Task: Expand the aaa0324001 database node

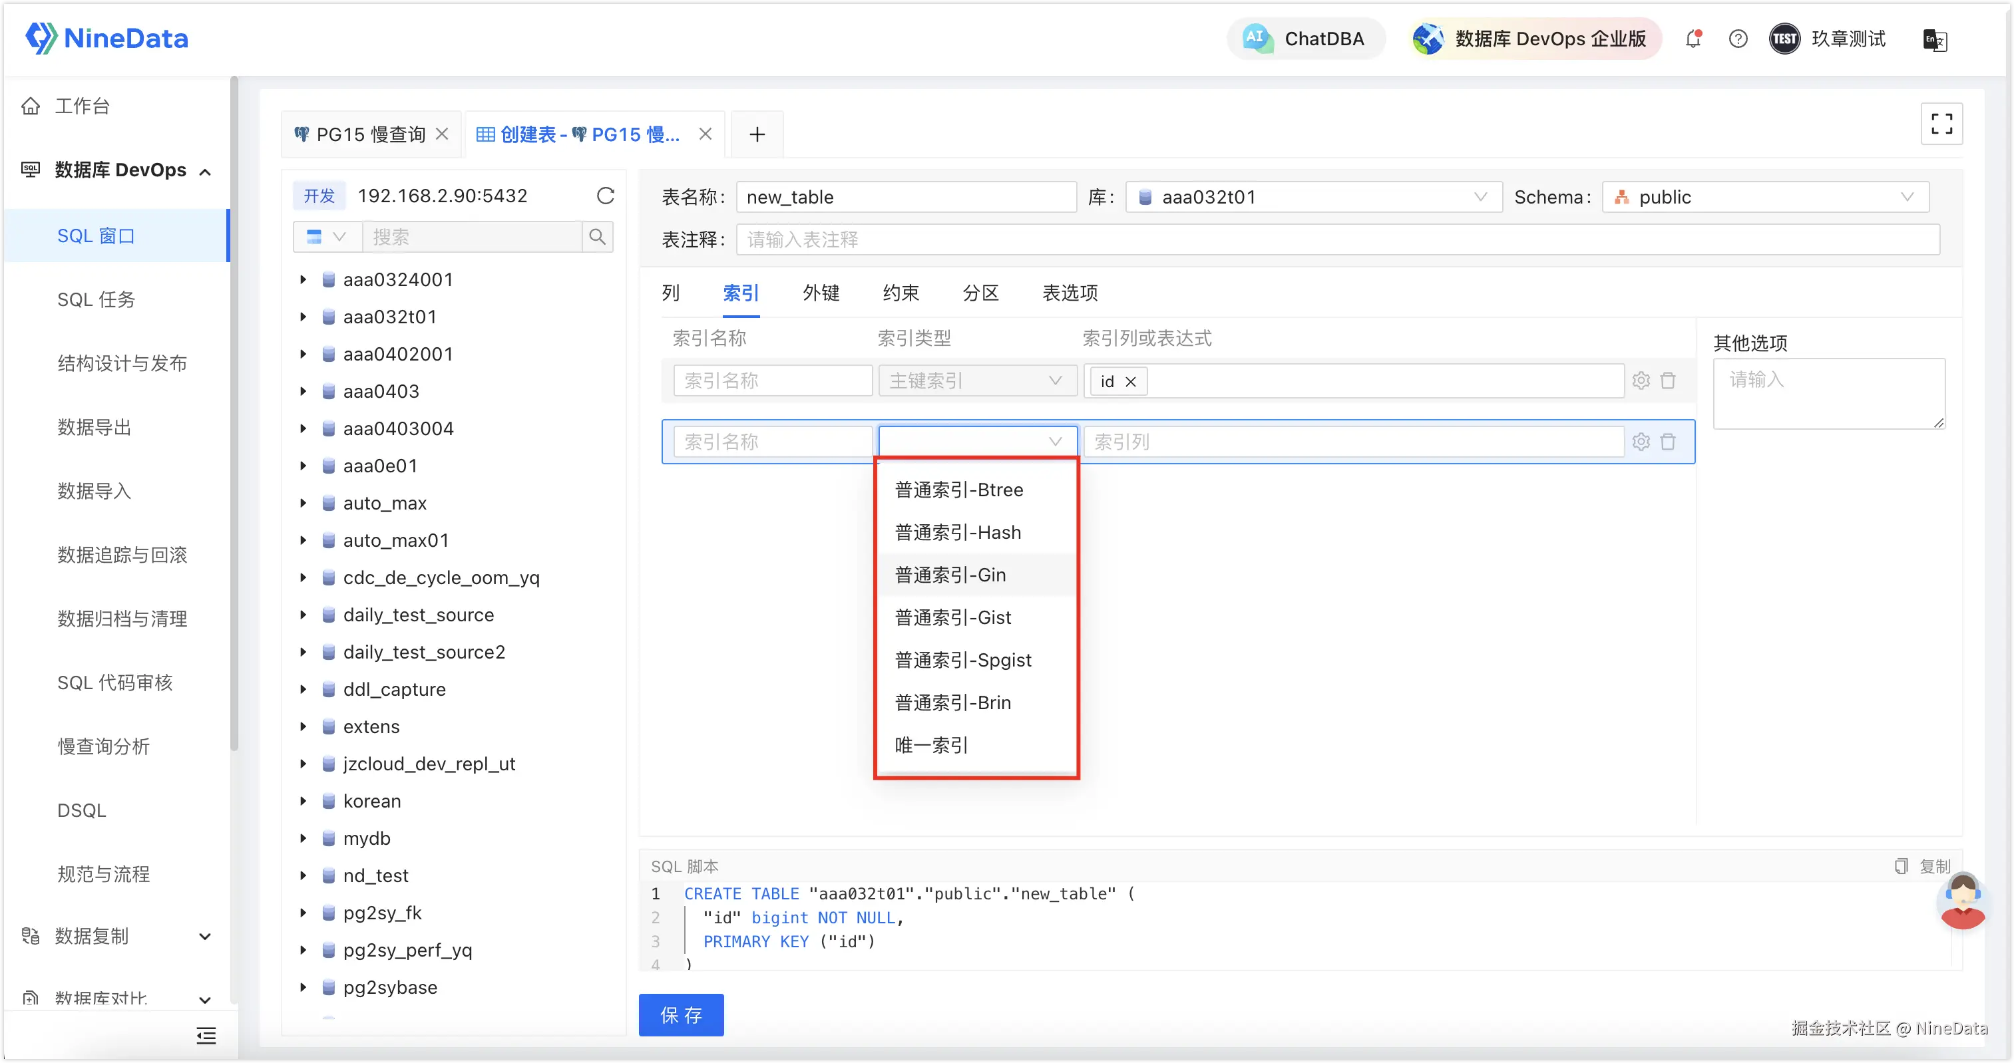Action: click(x=303, y=280)
